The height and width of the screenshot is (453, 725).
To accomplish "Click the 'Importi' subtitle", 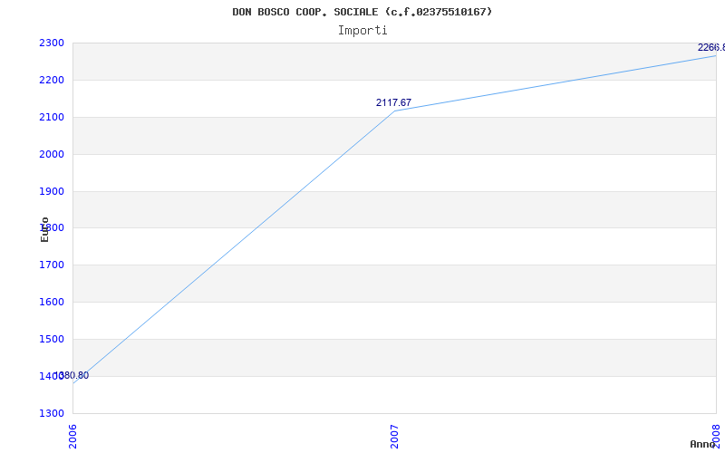I will (x=362, y=31).
